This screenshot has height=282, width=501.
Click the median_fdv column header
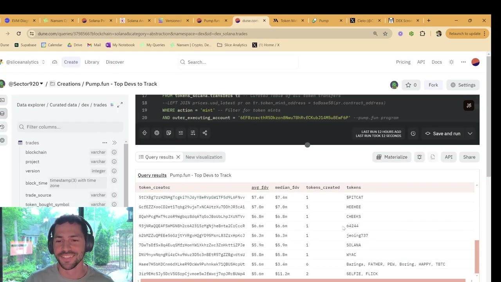click(287, 187)
